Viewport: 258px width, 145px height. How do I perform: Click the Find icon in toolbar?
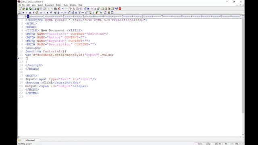click(x=71, y=8)
